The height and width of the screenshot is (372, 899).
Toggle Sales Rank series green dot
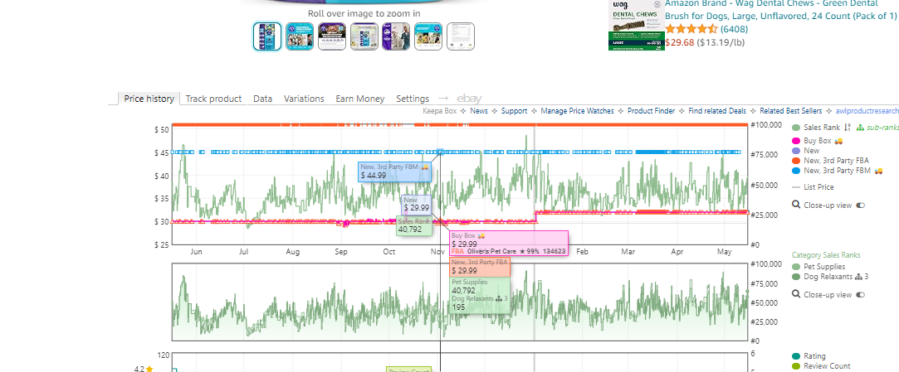(796, 128)
